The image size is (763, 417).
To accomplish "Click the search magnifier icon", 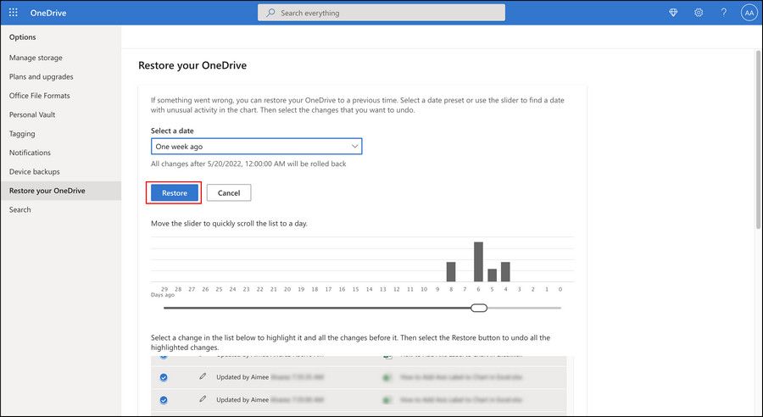I will coord(270,13).
